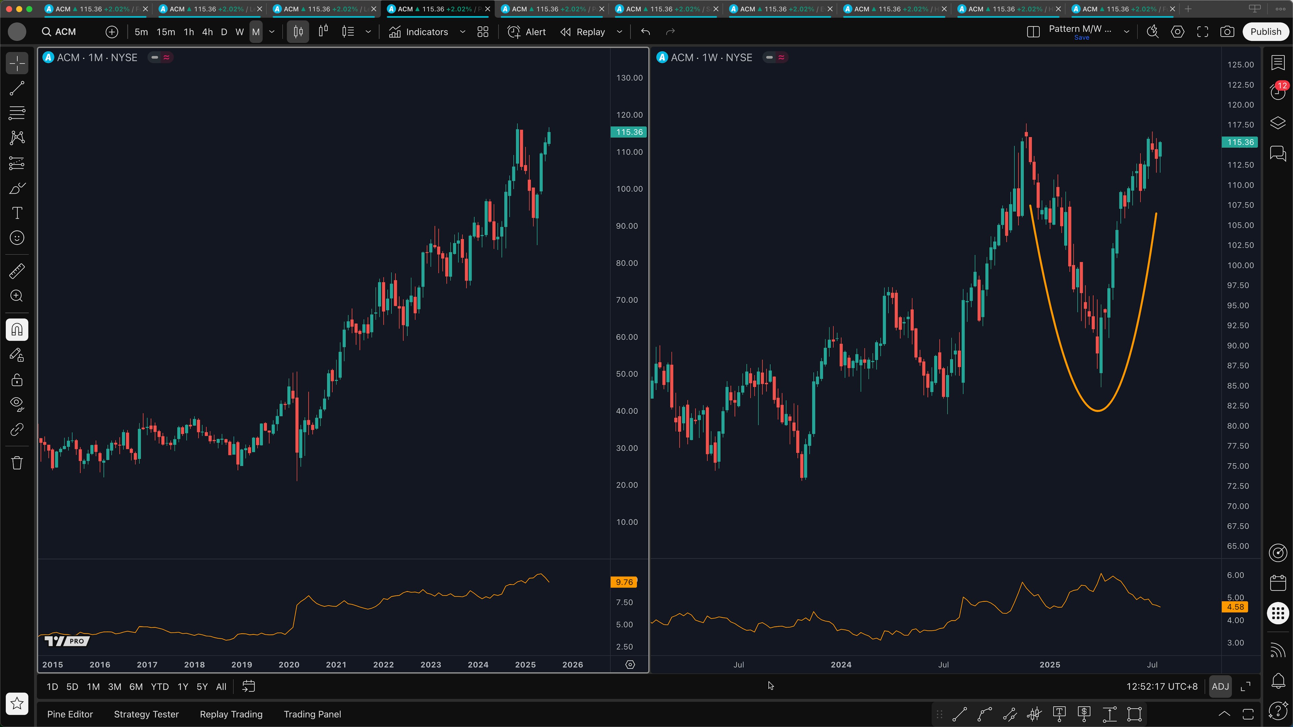Screen dimensions: 1293x727
Task: Select the ruler measure tool
Action: [x=17, y=271]
